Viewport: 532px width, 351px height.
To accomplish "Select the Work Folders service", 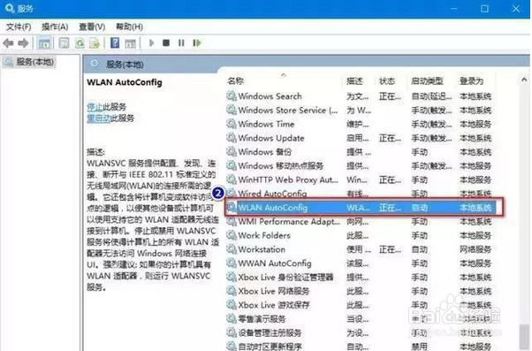I will click(360, 235).
